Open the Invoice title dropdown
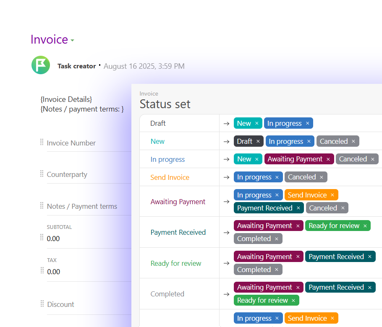The width and height of the screenshot is (382, 327). 72,39
